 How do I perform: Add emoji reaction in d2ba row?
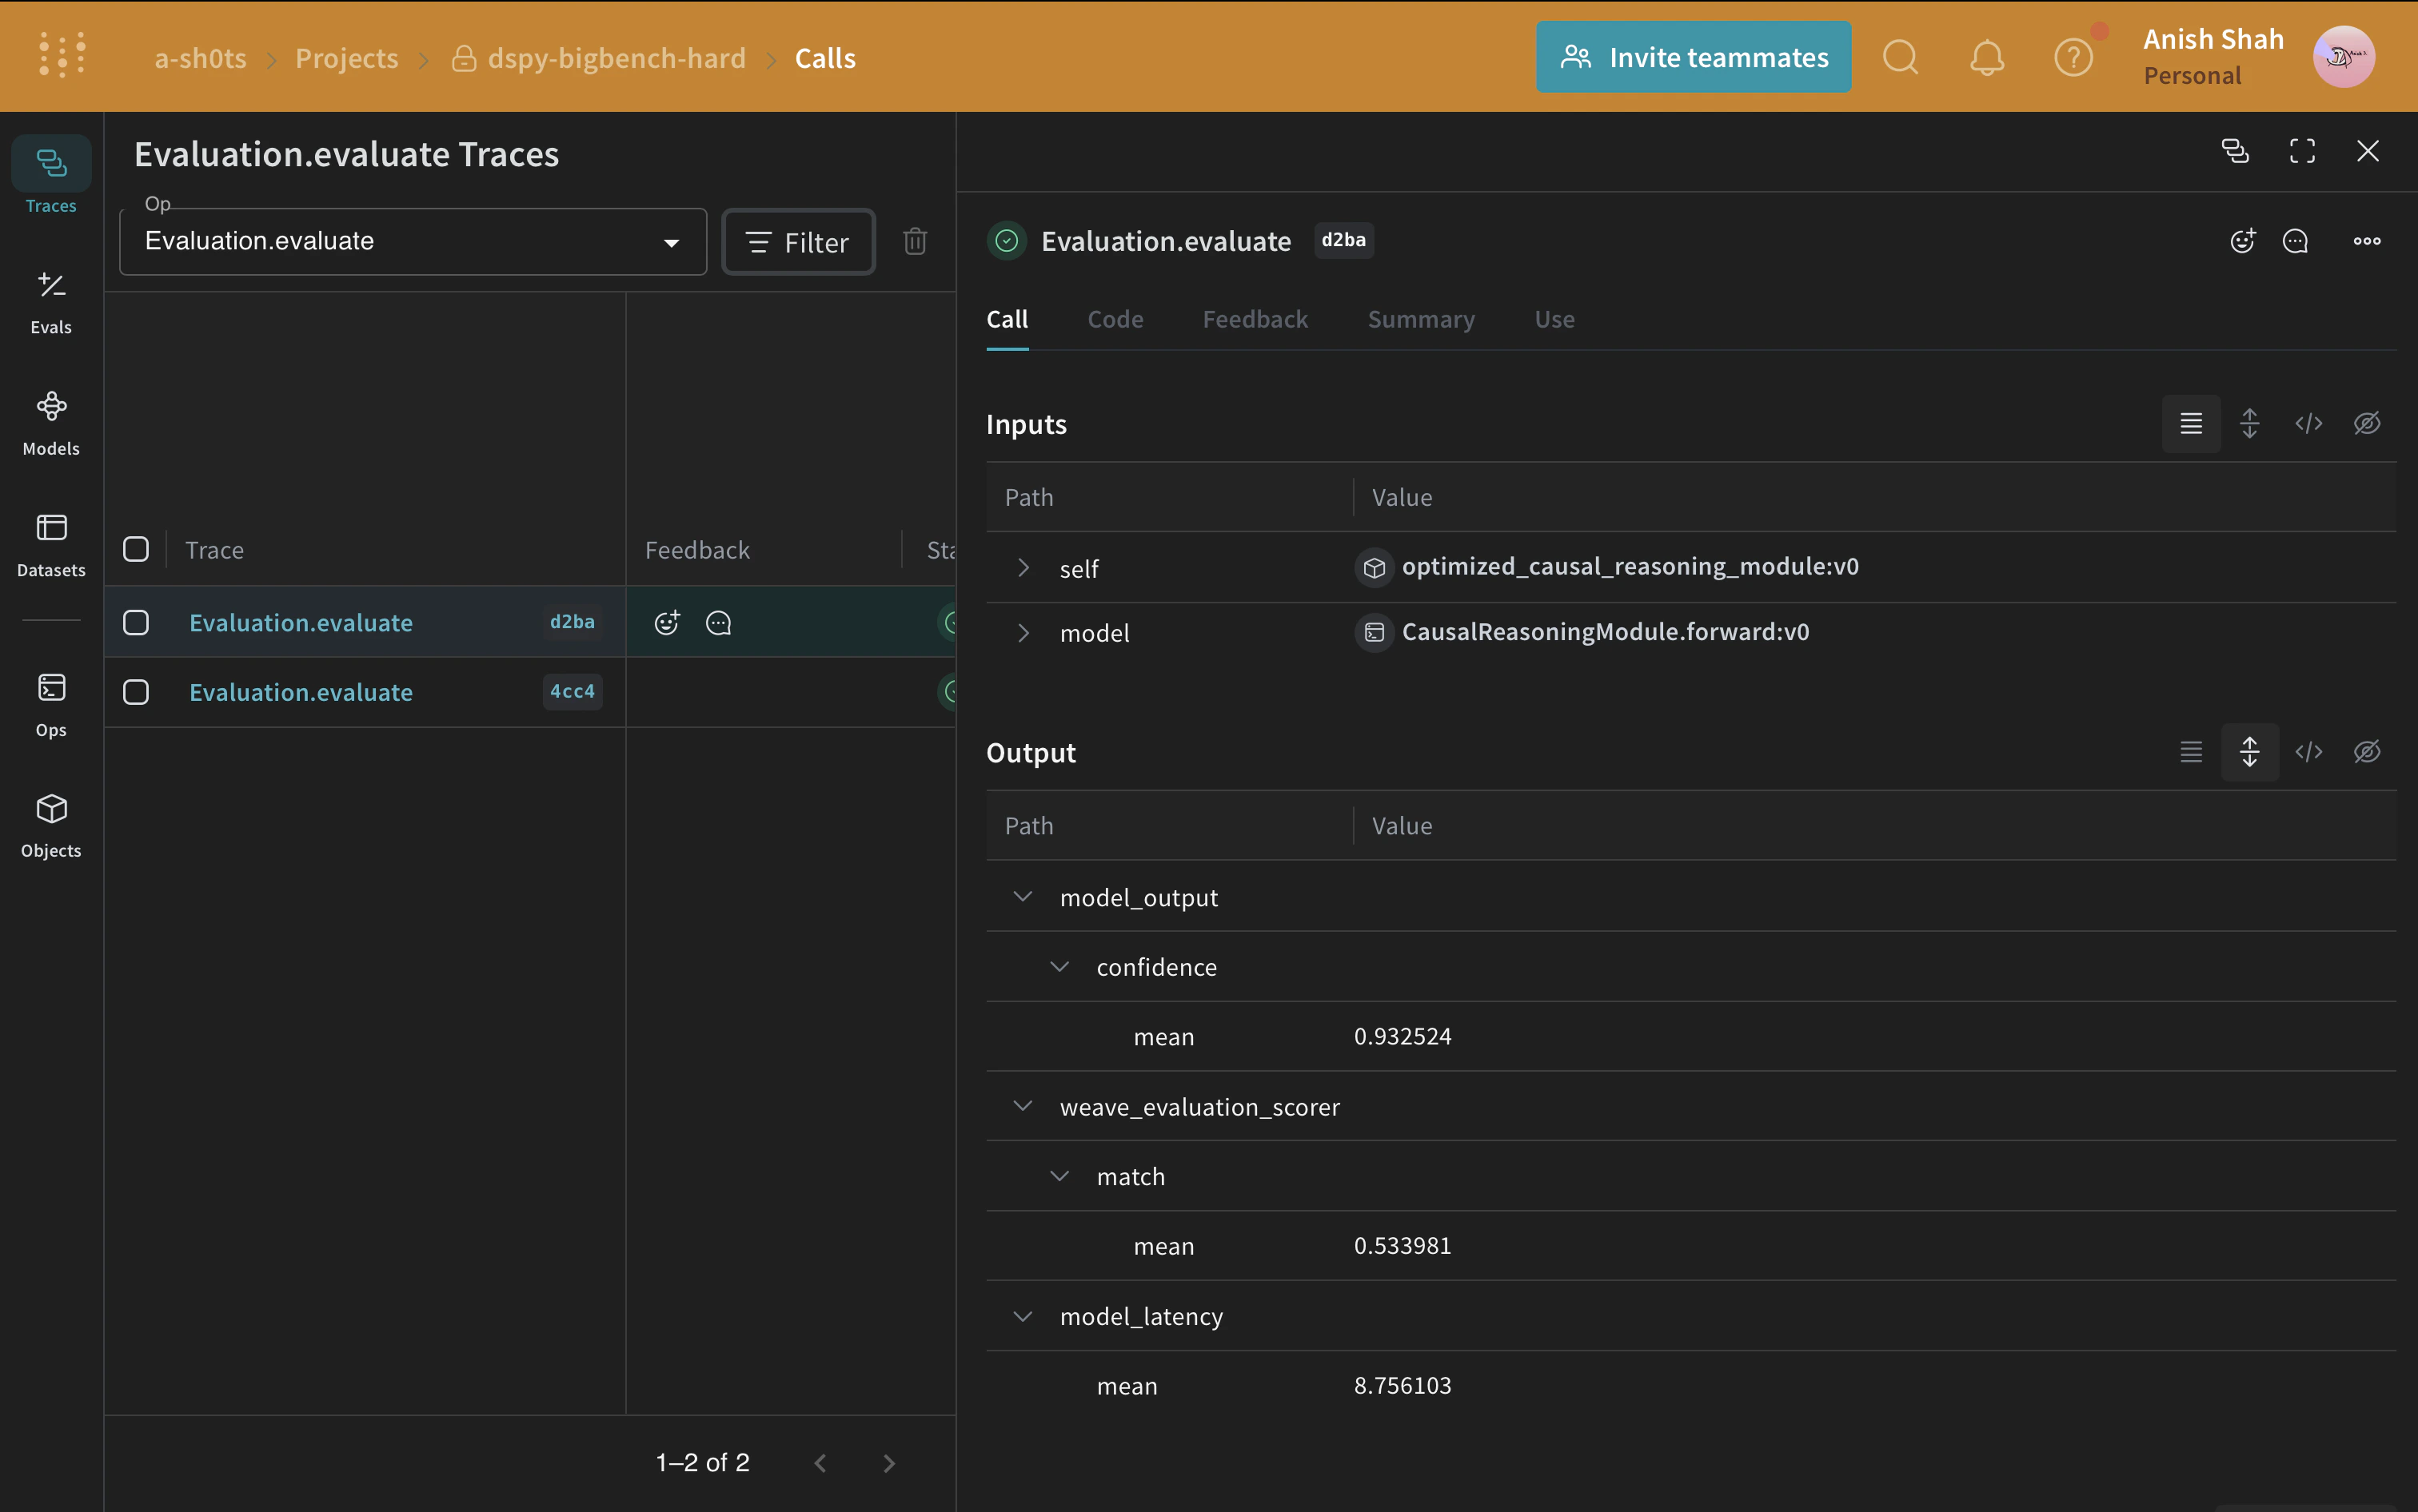[668, 623]
